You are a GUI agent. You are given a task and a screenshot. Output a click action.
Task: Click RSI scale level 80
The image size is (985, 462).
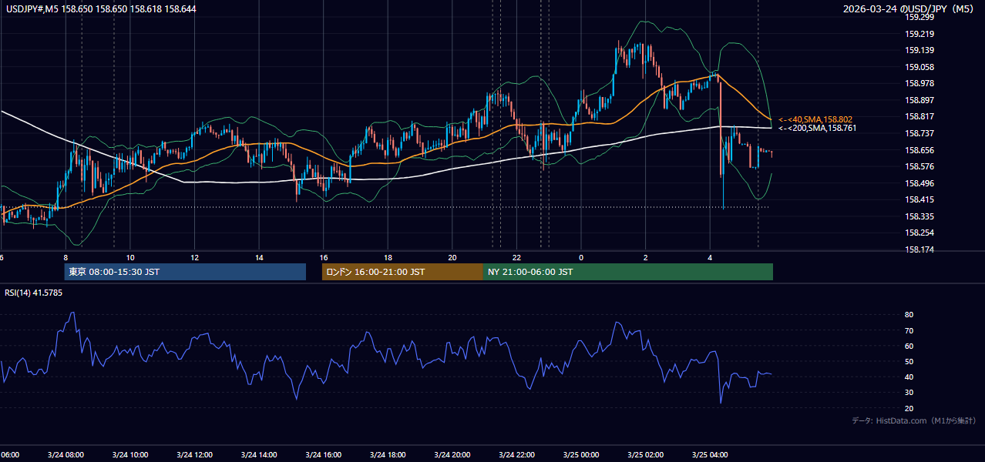909,315
